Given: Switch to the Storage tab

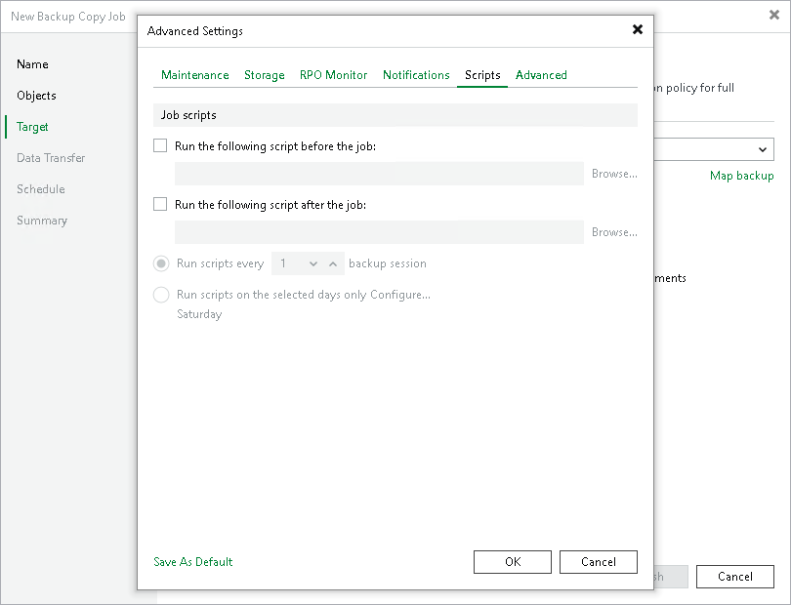Looking at the screenshot, I should click(265, 74).
